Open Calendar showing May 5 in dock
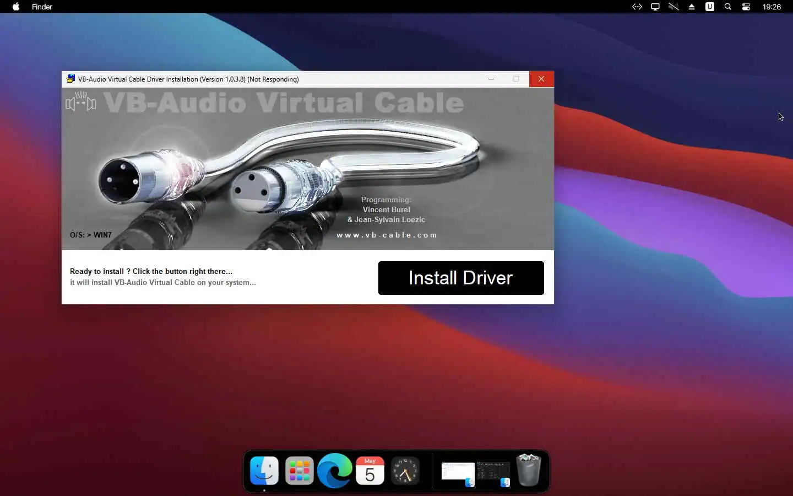Viewport: 793px width, 496px height. pyautogui.click(x=370, y=471)
